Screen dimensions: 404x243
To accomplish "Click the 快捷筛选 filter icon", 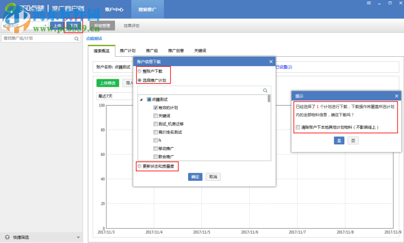I will tap(7, 237).
